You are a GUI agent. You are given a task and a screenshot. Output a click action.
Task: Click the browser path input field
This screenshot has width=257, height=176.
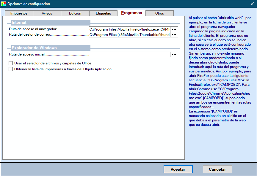[129, 29]
